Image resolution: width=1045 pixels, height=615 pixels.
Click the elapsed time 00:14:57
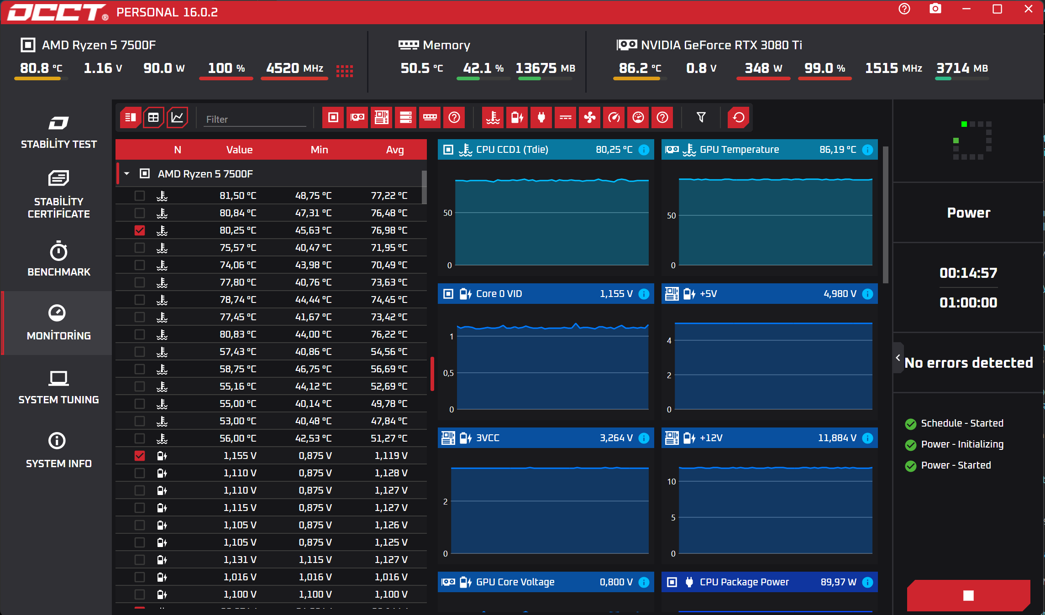coord(968,273)
